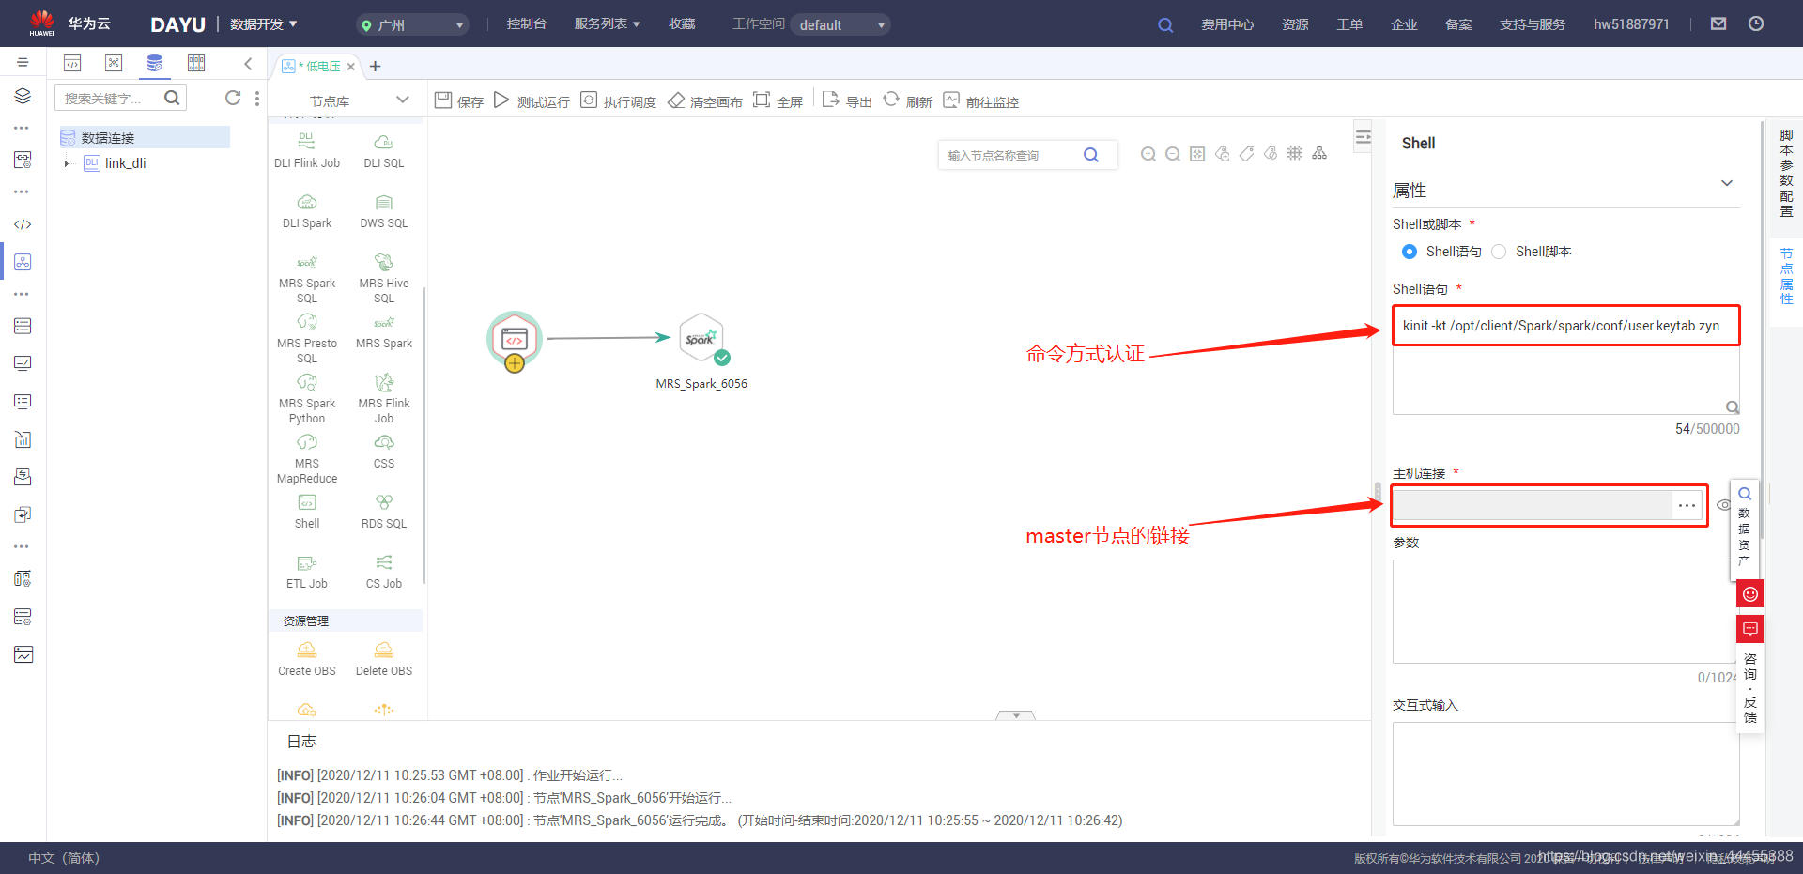This screenshot has width=1803, height=874.
Task: Open the 服务列表 dropdown menu
Action: (x=608, y=23)
